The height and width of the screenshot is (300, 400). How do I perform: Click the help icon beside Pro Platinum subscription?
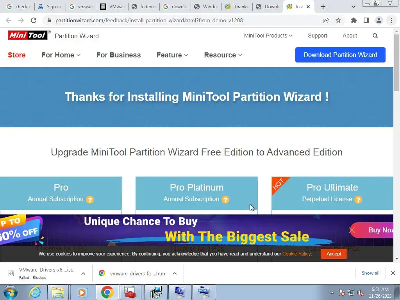point(225,200)
